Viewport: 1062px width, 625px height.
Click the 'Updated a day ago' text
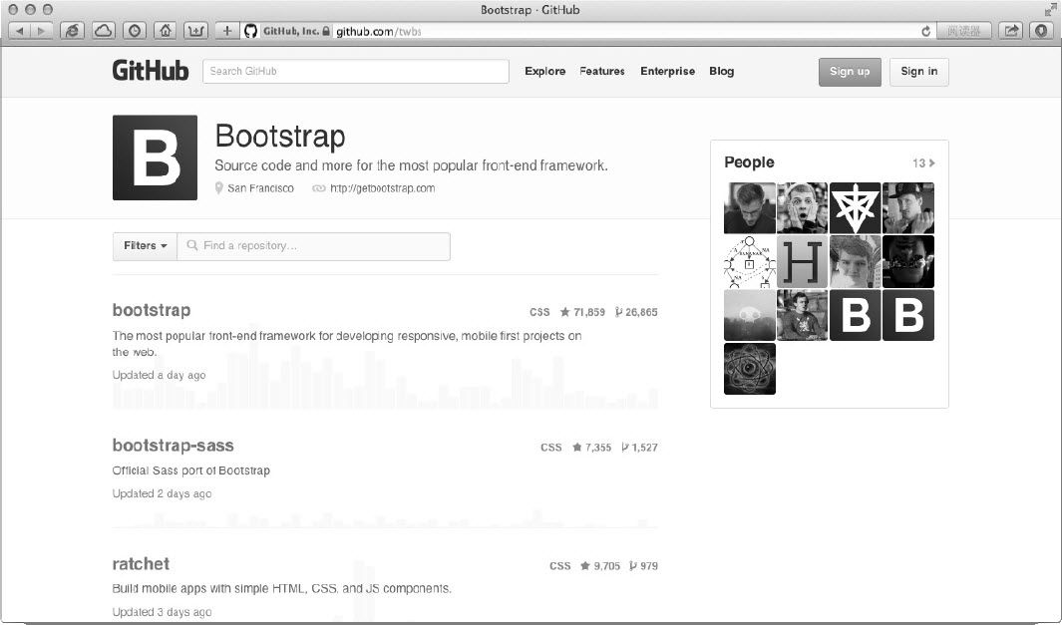[x=160, y=375]
